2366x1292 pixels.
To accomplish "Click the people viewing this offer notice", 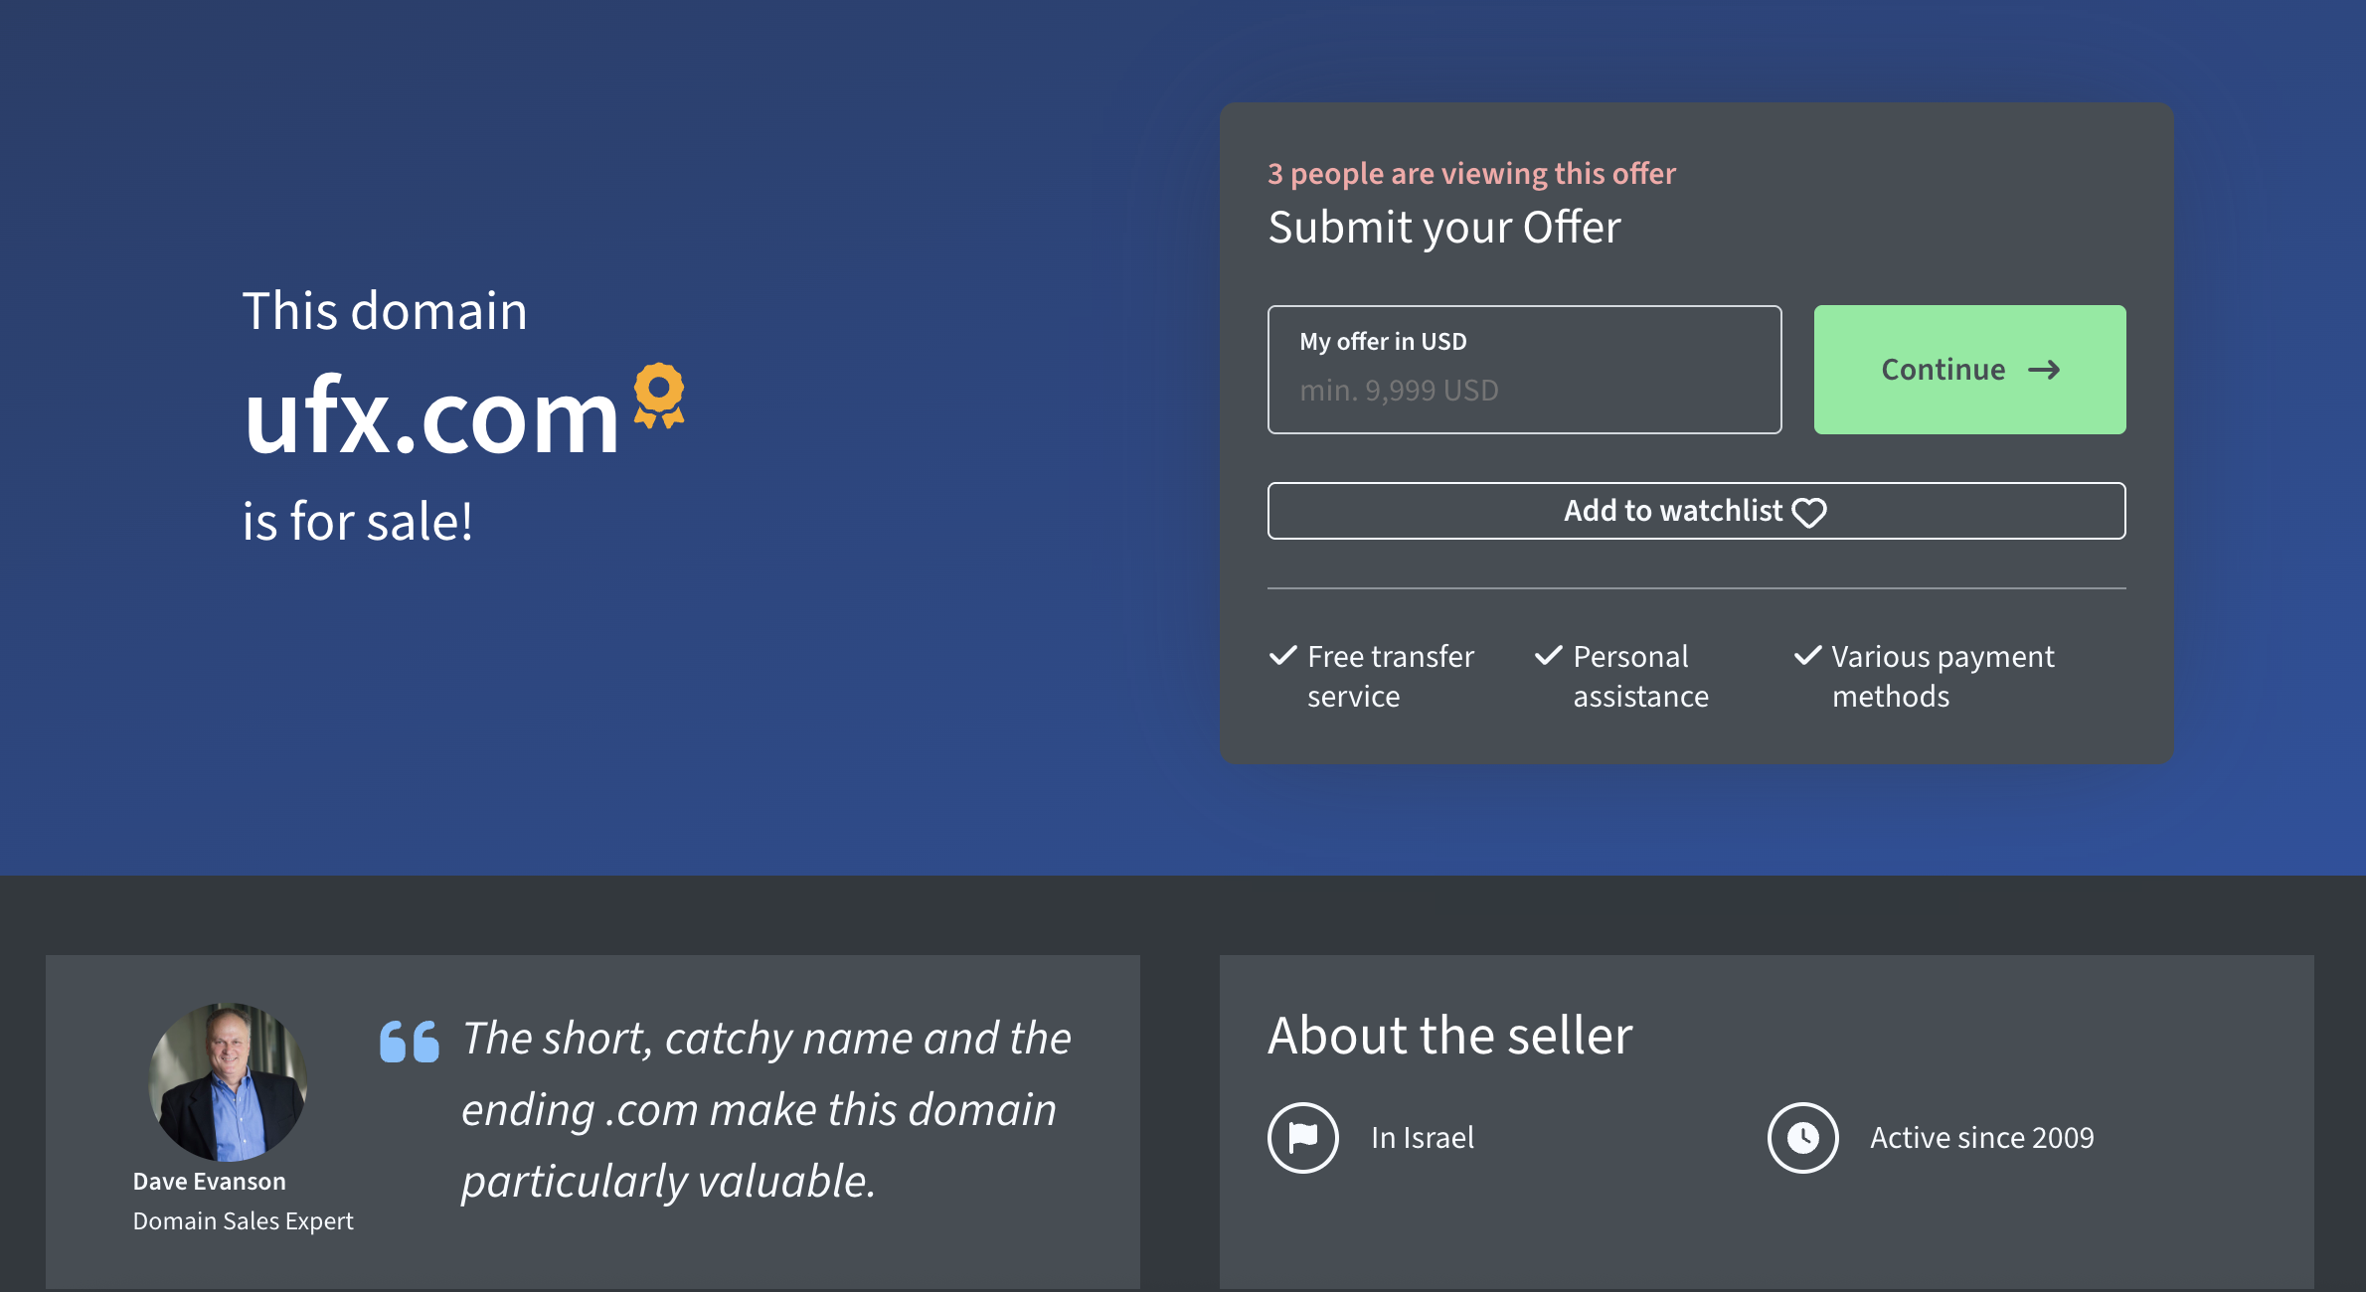I will tap(1471, 174).
